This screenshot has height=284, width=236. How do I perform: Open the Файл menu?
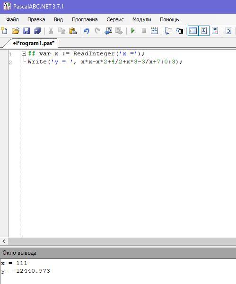(x=12, y=19)
